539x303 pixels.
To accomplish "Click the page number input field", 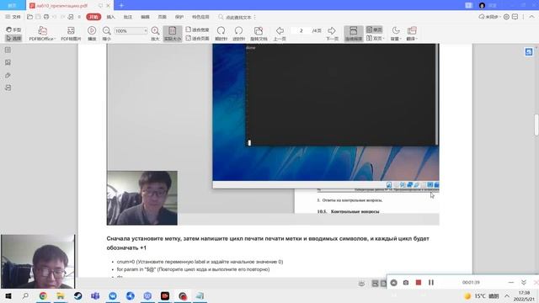I will (301, 30).
